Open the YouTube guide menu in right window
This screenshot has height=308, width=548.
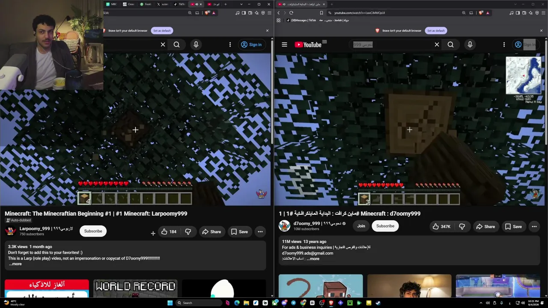pyautogui.click(x=284, y=44)
